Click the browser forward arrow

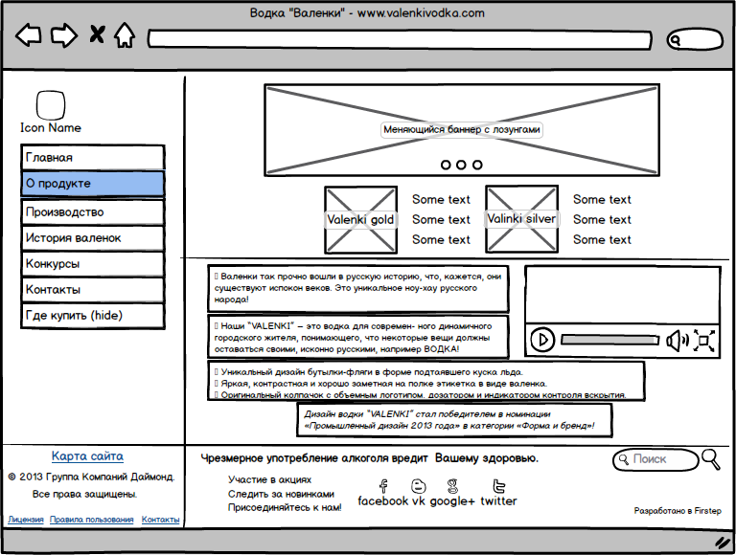tap(64, 35)
